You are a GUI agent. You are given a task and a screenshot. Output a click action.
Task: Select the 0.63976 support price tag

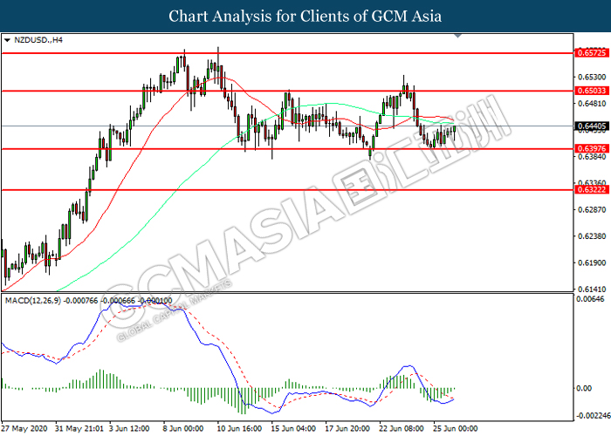tap(592, 149)
